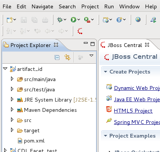The height and width of the screenshot is (152, 160).
Task: Close the Project Explorer view tab
Action: [x=56, y=45]
